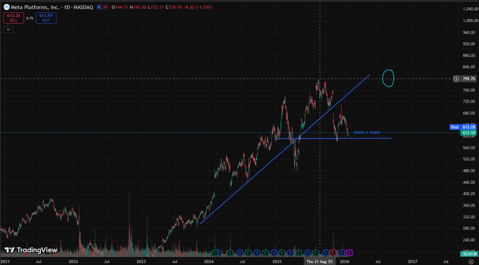
Task: Select the horizontal blue support line near 600
Action: coord(334,138)
